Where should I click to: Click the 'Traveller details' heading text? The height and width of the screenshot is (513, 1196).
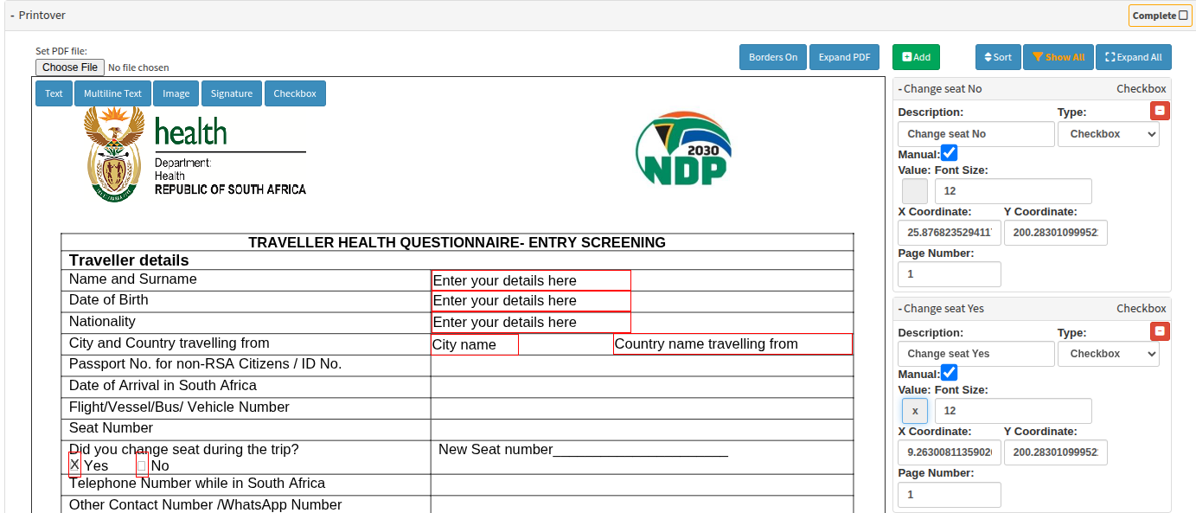click(129, 260)
